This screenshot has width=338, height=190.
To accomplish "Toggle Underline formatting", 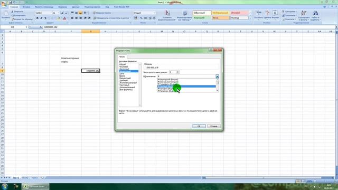I will (45, 18).
